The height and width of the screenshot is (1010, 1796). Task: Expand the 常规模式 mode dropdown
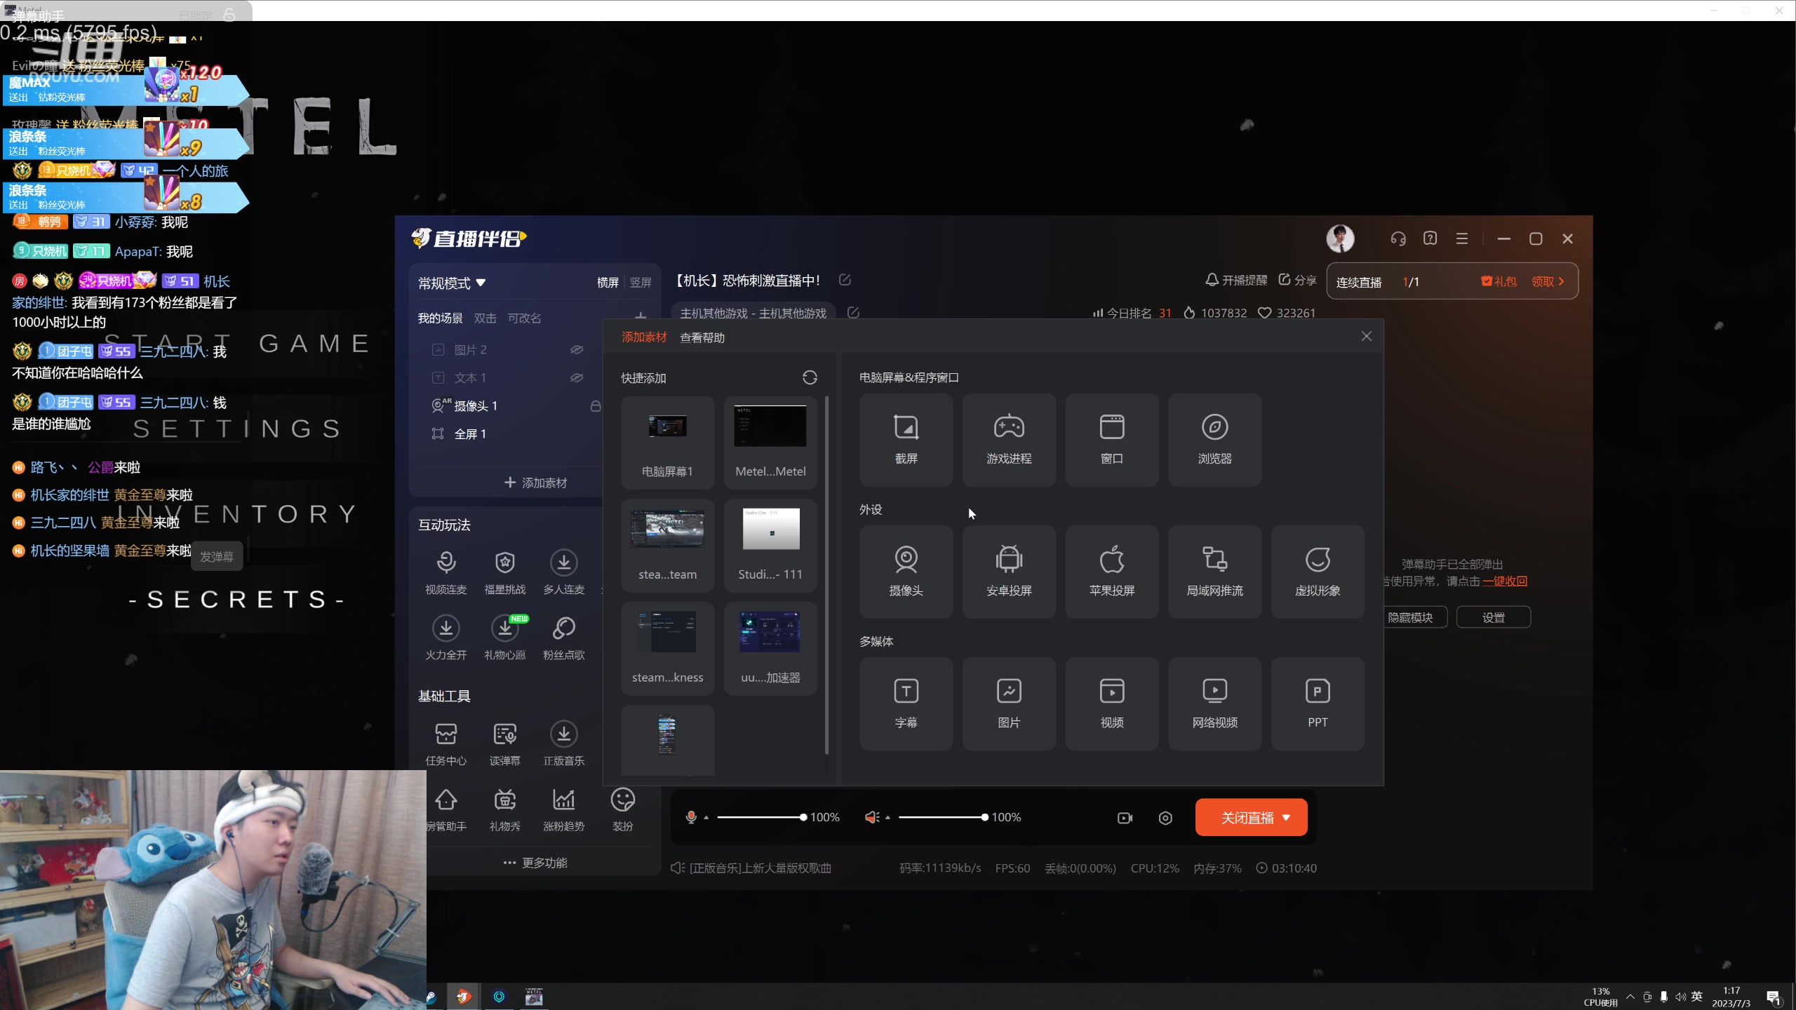pyautogui.click(x=481, y=283)
